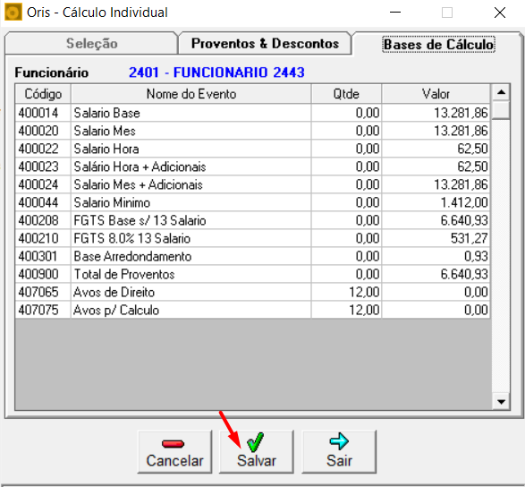Click the table scrollbar up arrow
This screenshot has height=487, width=525.
pyautogui.click(x=501, y=92)
